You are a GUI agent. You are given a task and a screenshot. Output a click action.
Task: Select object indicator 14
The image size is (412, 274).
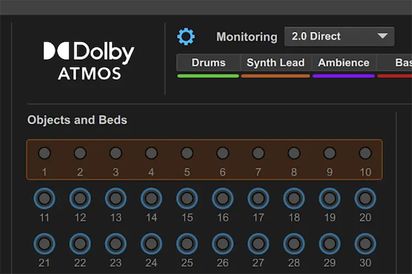(152, 198)
